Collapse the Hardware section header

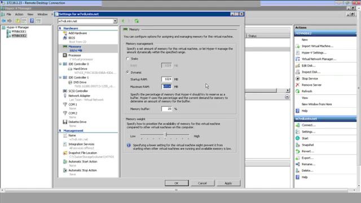[x=60, y=28]
